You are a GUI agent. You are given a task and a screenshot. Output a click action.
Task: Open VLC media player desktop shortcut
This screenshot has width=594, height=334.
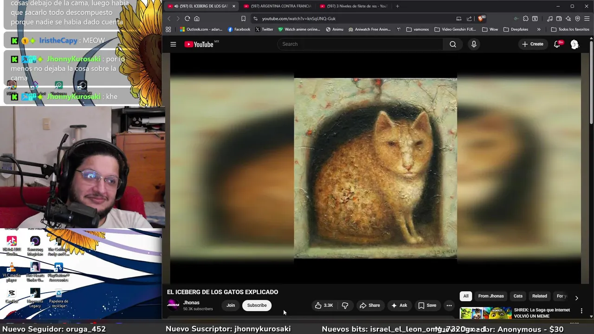pyautogui.click(x=12, y=272)
